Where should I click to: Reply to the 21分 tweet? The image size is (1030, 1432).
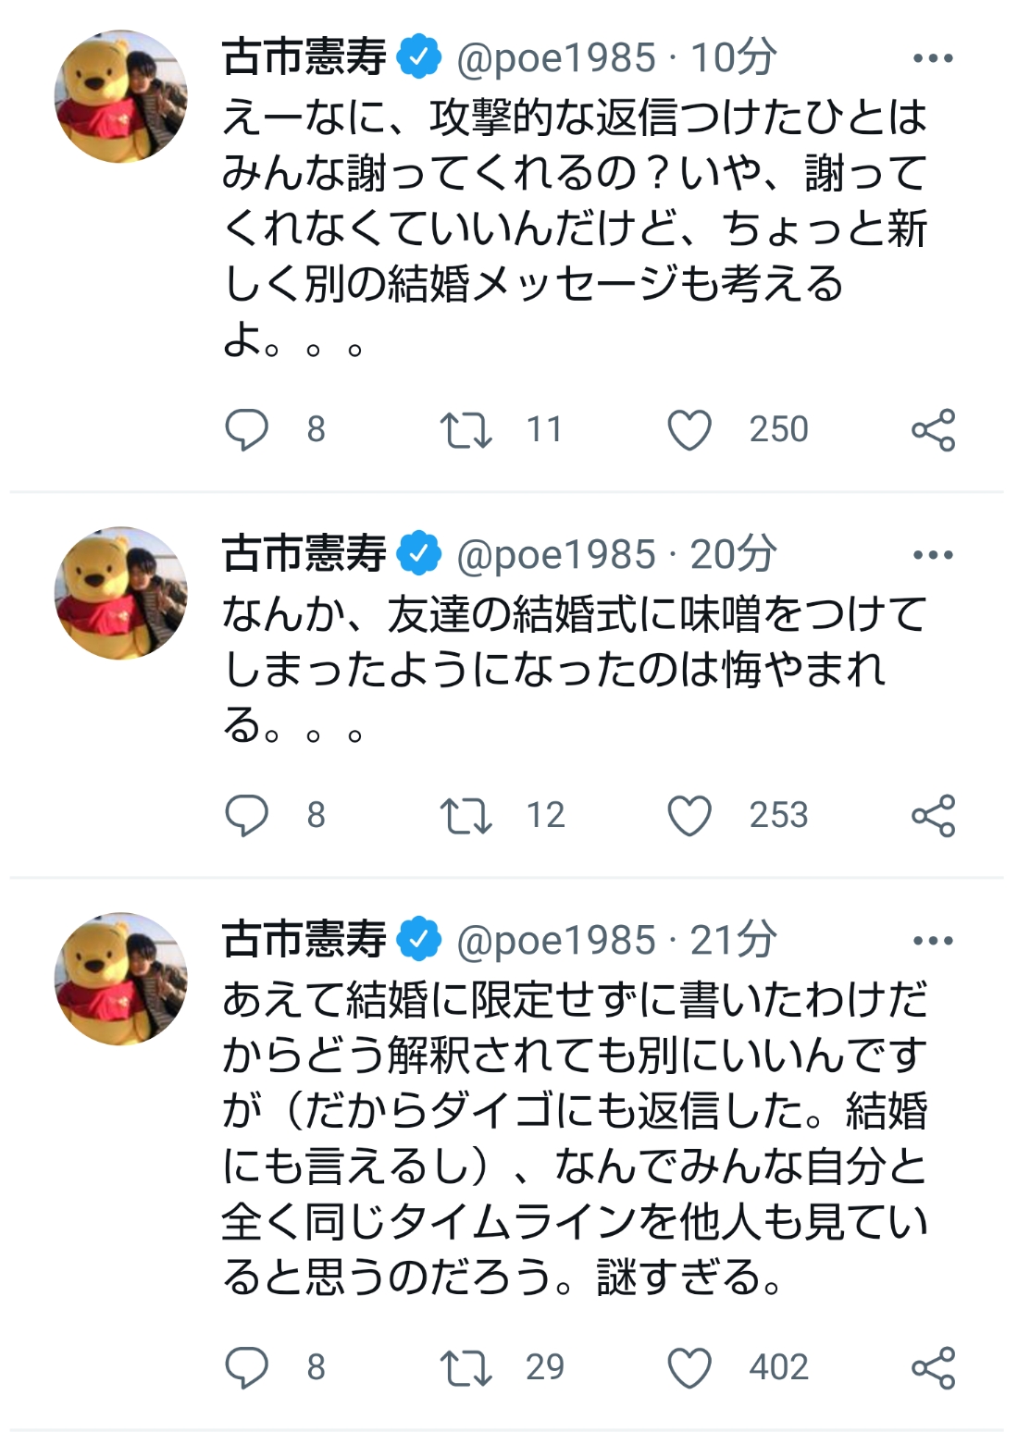pyautogui.click(x=246, y=1367)
